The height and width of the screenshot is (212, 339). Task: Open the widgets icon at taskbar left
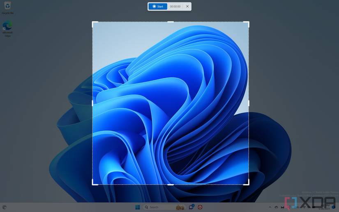point(5,207)
